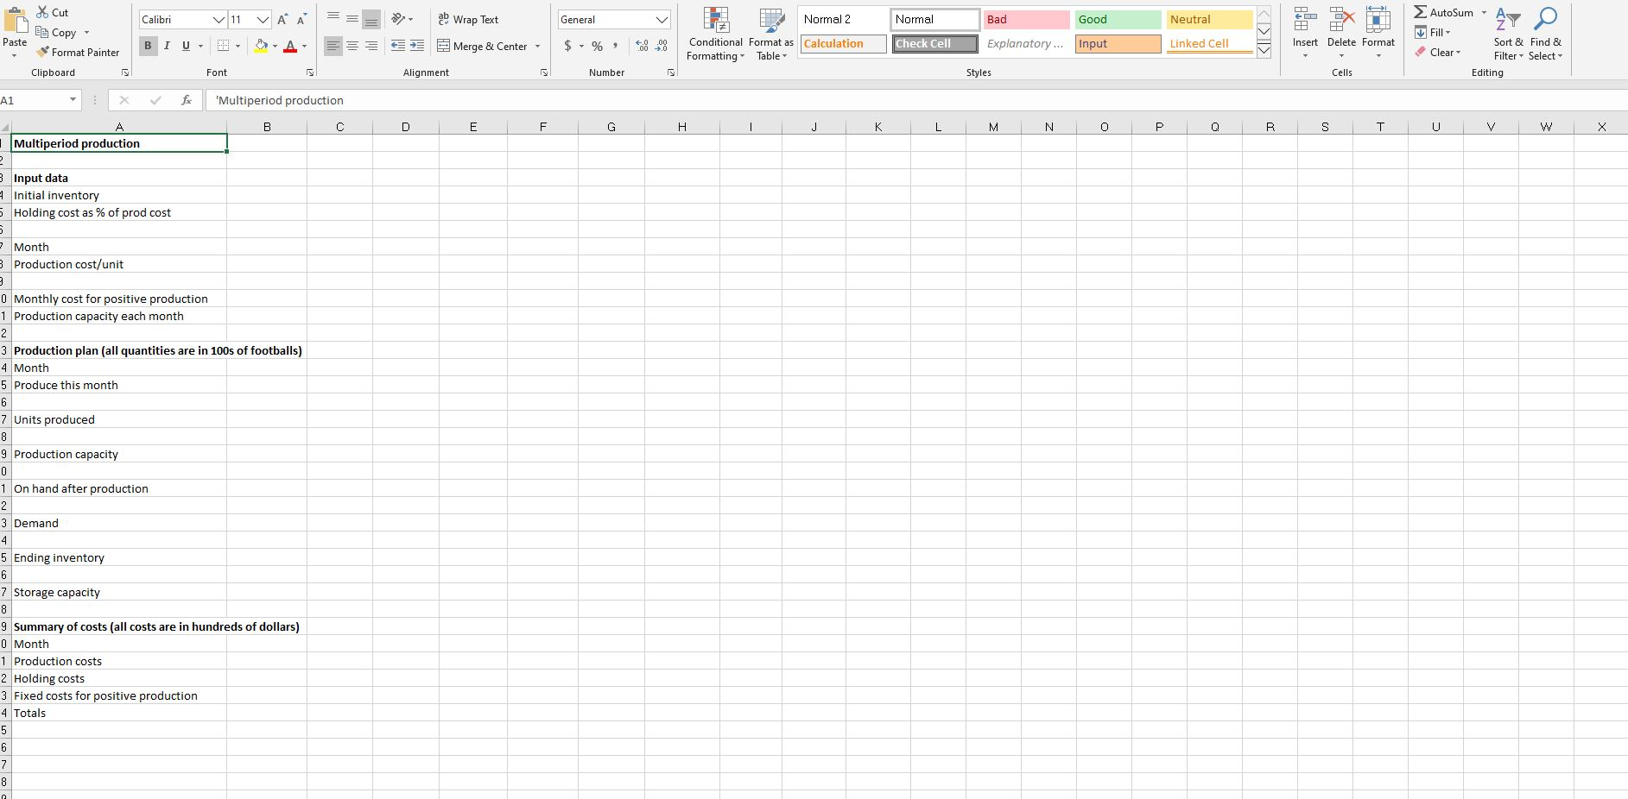Open the Sort & Filter menu
The image size is (1628, 799).
point(1508,35)
